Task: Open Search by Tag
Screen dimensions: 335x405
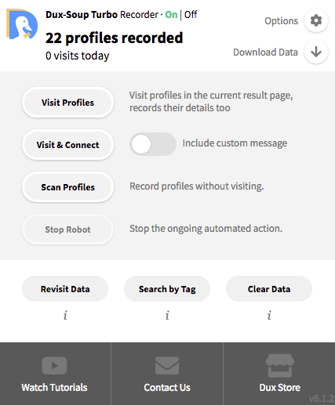Action: pos(167,289)
